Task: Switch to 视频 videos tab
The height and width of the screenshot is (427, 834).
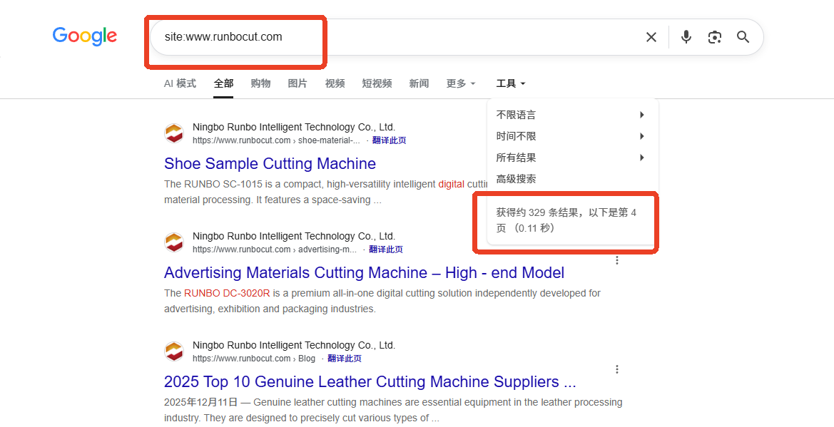Action: [x=335, y=83]
